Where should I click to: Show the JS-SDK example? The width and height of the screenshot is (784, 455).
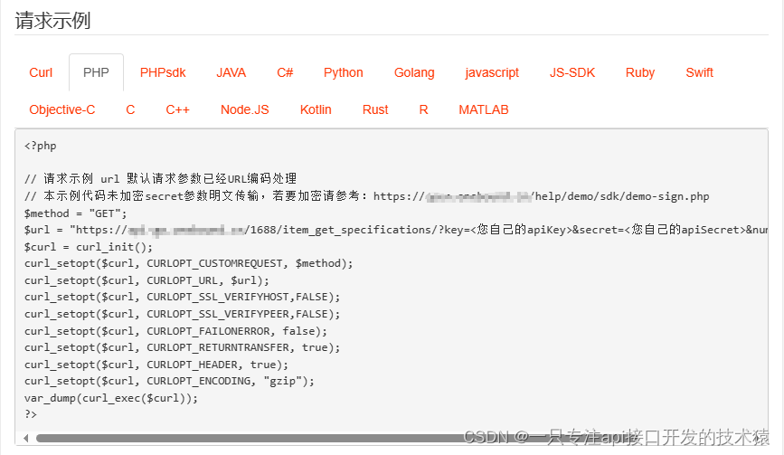point(572,73)
